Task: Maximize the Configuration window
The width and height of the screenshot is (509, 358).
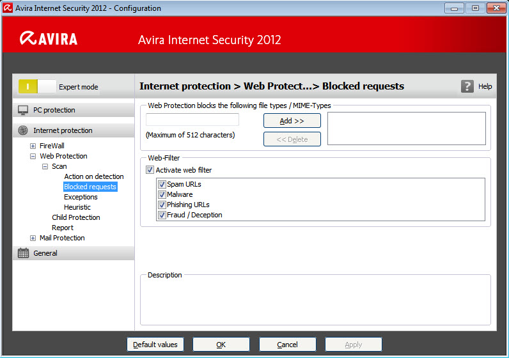Action: click(475, 8)
